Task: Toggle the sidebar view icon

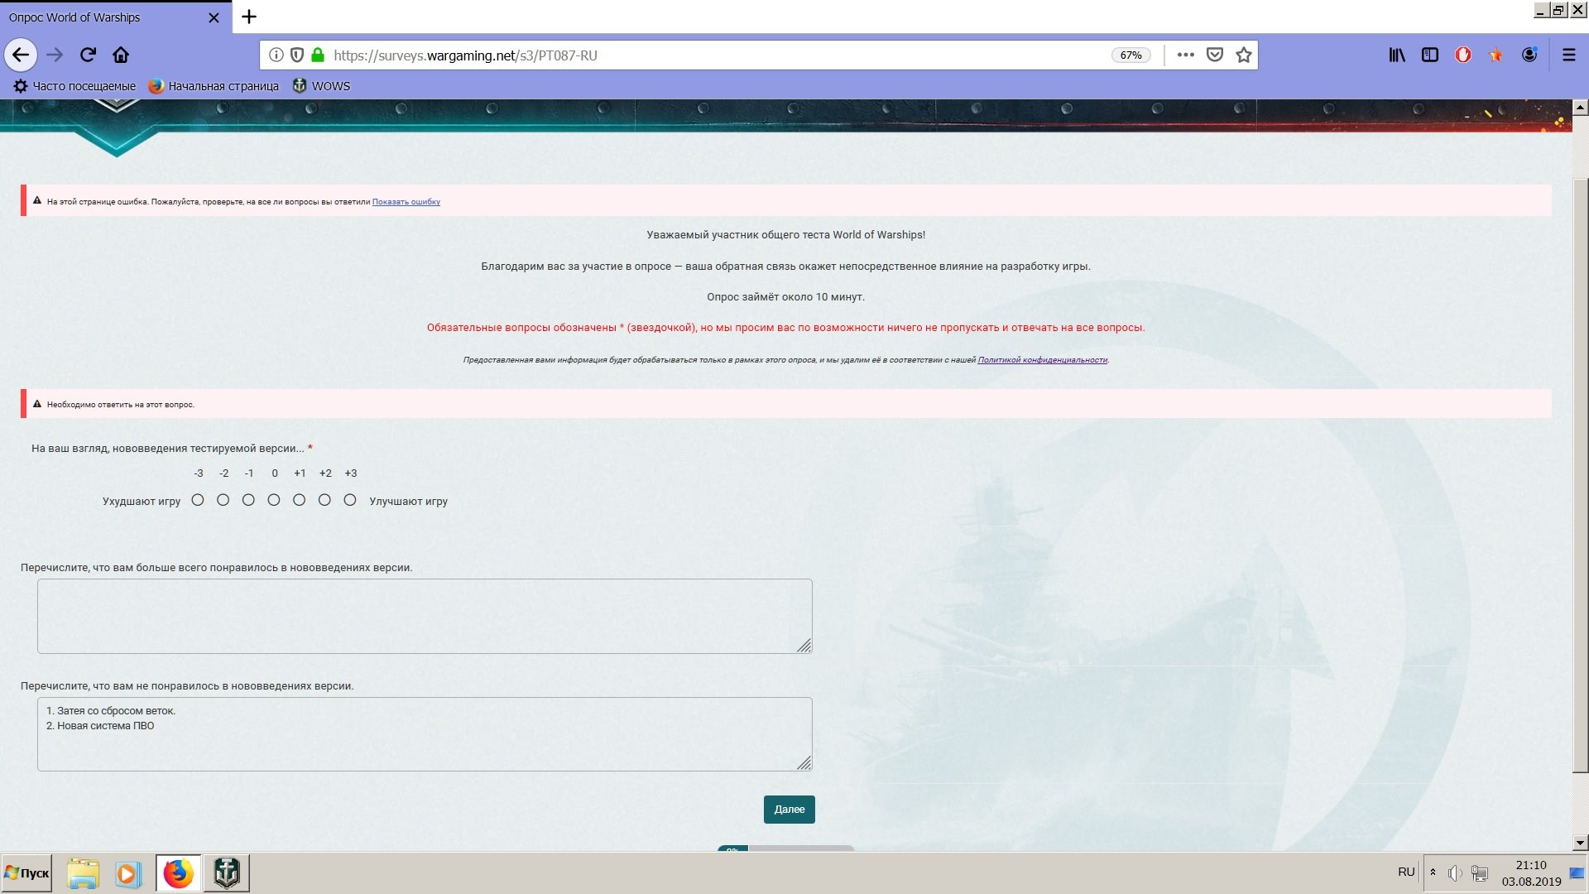Action: click(1430, 55)
